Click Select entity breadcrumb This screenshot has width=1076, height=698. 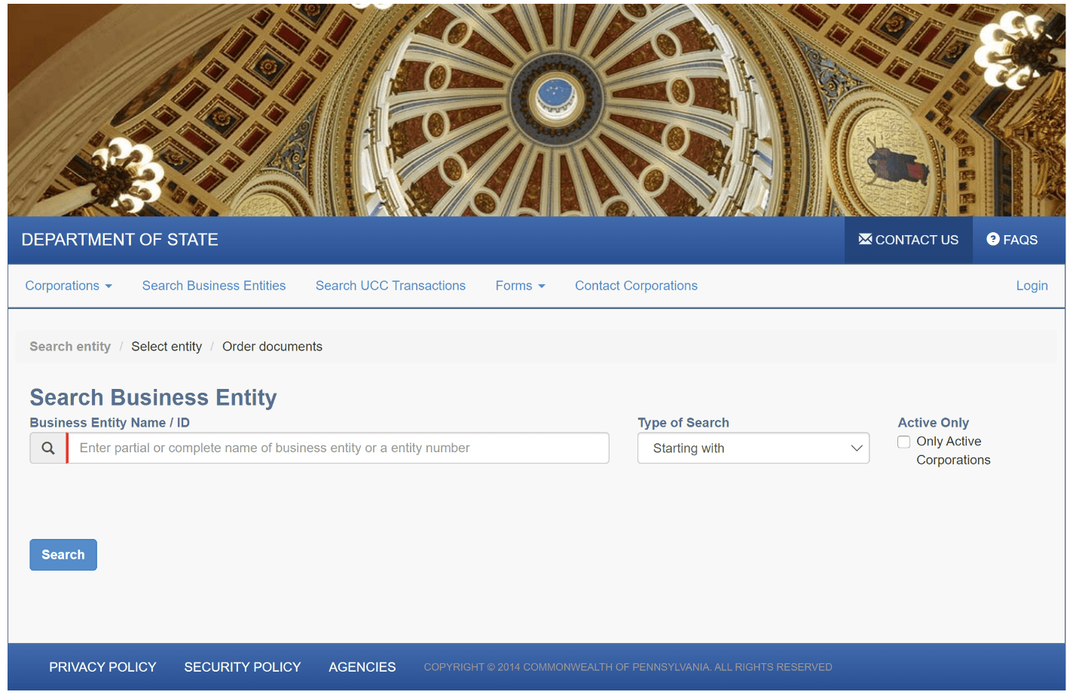[x=167, y=347]
